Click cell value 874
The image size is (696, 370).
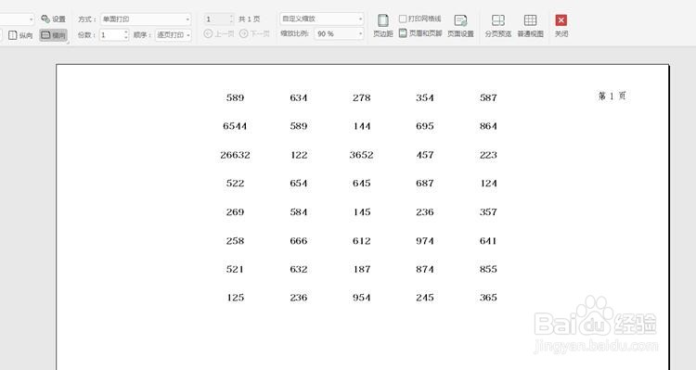(x=425, y=269)
